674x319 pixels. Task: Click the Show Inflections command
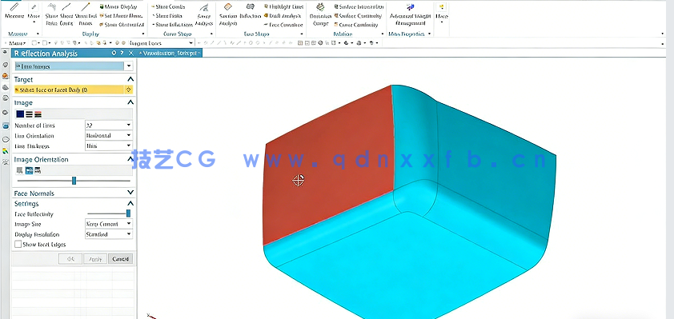click(x=172, y=25)
